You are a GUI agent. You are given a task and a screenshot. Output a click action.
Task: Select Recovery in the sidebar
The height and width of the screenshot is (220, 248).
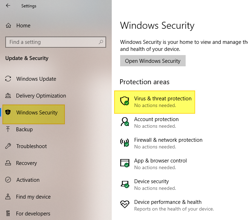26,163
